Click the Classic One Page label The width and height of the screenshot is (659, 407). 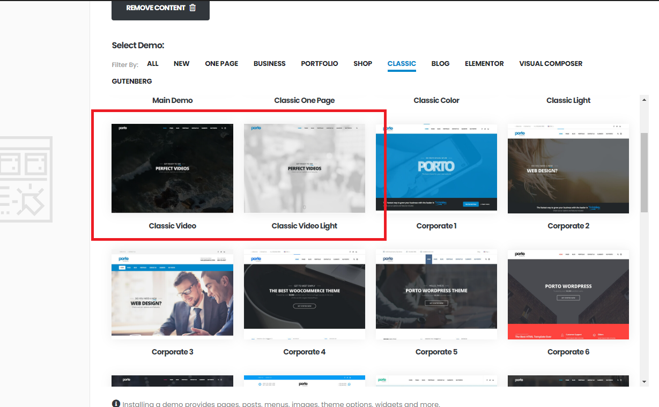tap(305, 100)
